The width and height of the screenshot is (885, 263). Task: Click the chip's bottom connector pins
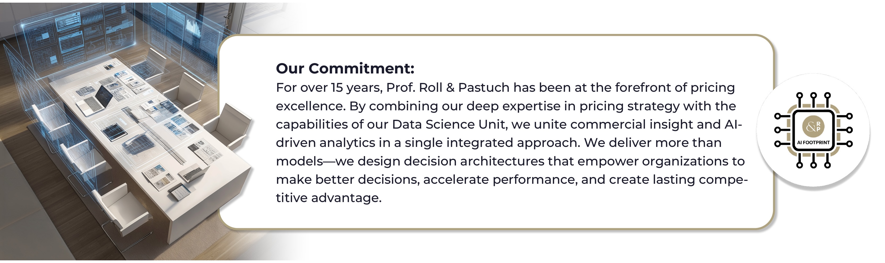(813, 161)
